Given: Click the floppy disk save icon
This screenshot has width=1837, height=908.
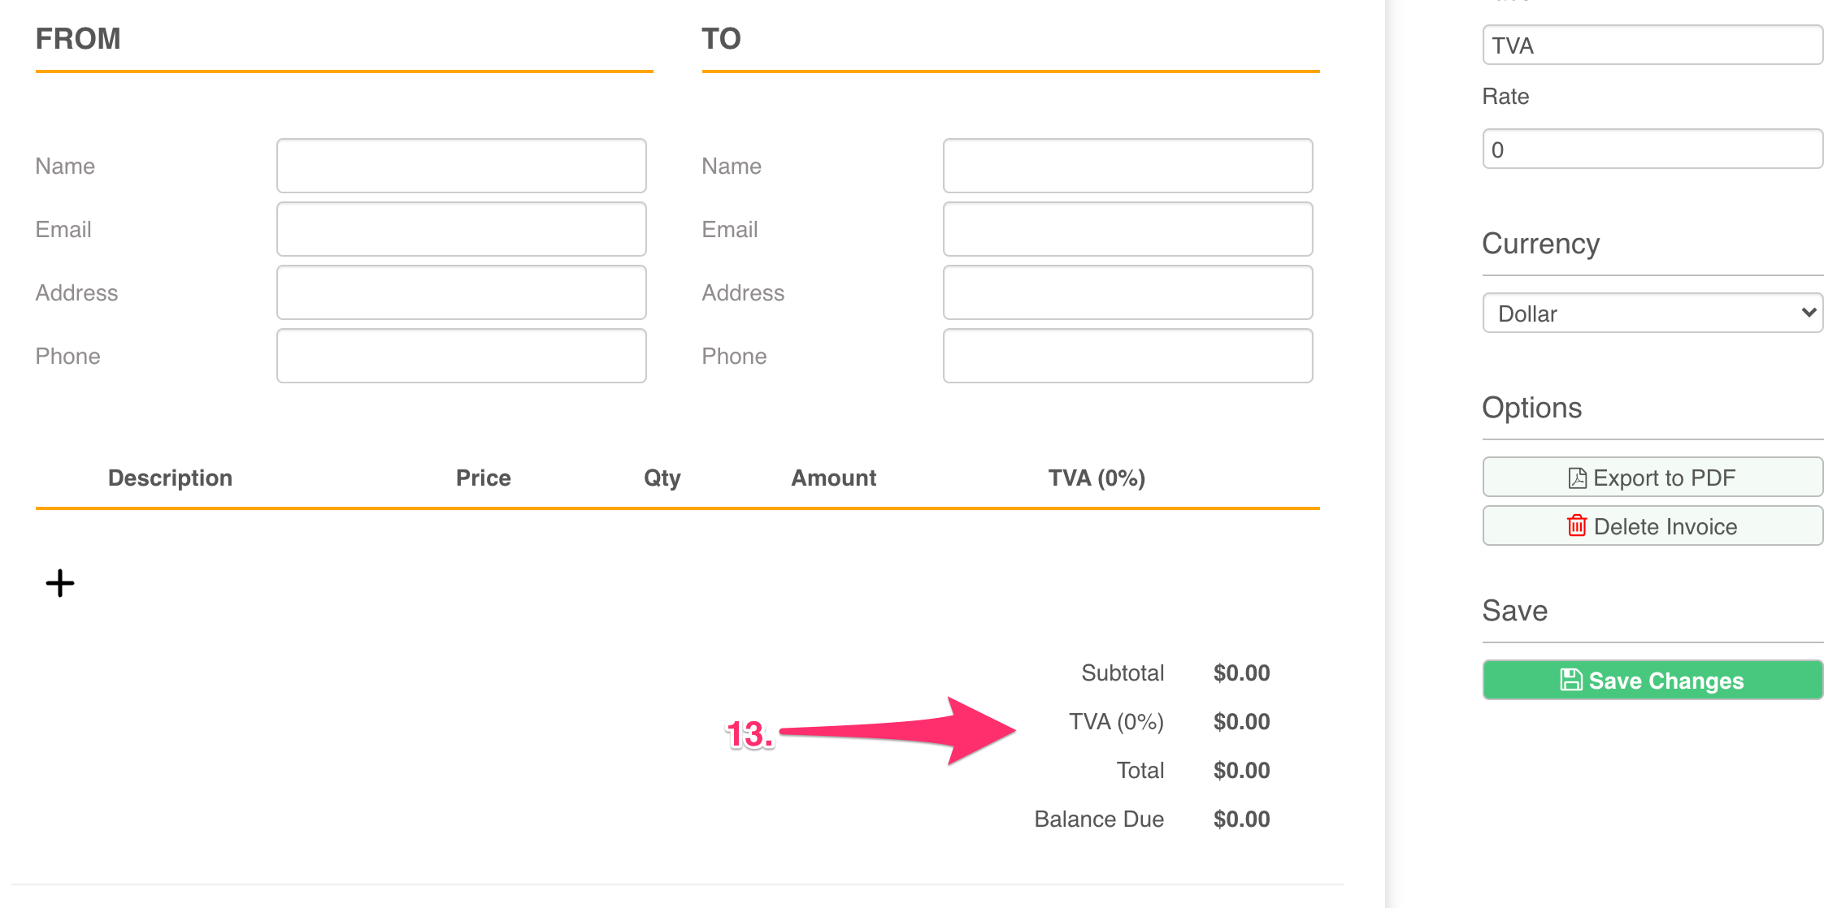Looking at the screenshot, I should coord(1571,681).
